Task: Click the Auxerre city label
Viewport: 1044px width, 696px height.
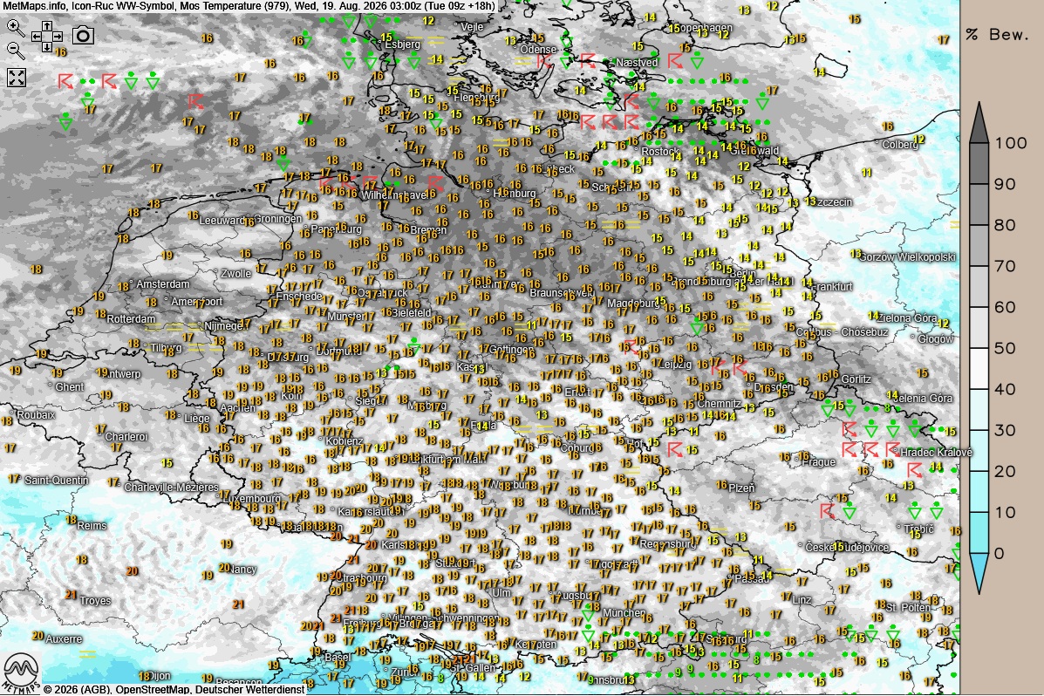Action: tap(64, 638)
